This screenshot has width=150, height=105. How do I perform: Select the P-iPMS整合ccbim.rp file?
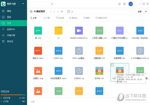click(x=140, y=51)
